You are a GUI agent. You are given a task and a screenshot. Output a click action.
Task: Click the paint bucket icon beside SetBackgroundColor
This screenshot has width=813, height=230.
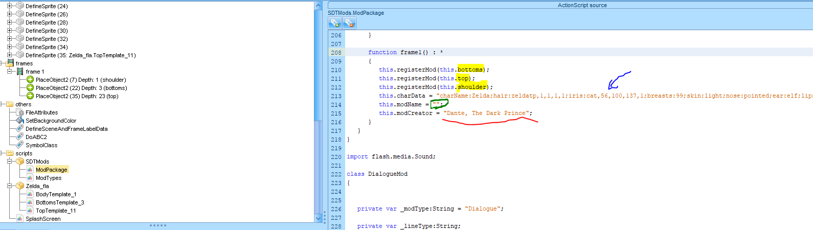pyautogui.click(x=20, y=121)
